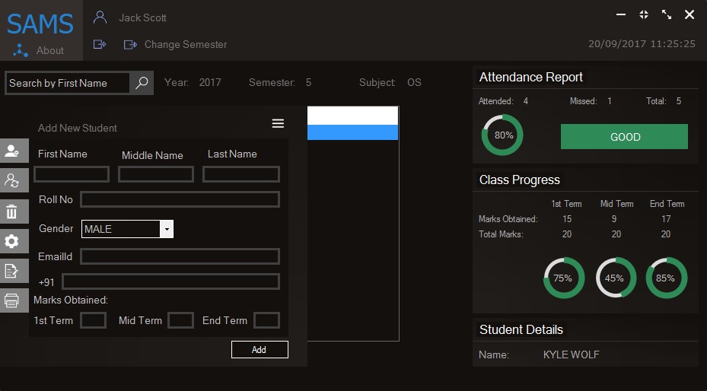Select the white list row
Screen dimensions: 707x391
(352, 116)
